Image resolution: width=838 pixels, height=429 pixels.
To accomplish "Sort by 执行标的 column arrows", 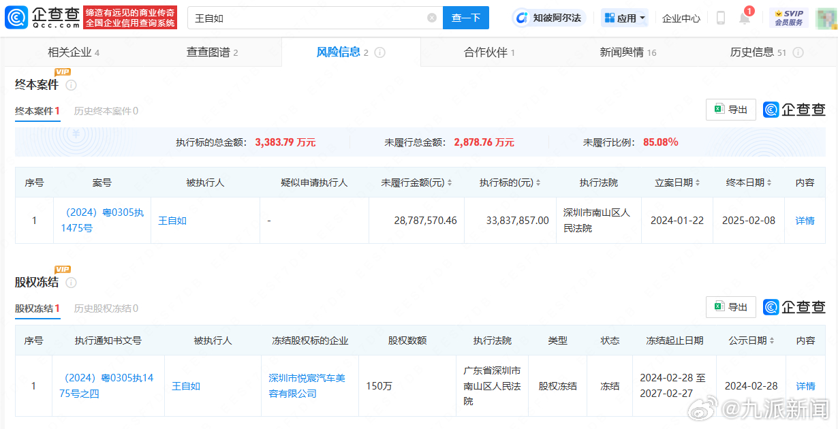I will coord(539,182).
